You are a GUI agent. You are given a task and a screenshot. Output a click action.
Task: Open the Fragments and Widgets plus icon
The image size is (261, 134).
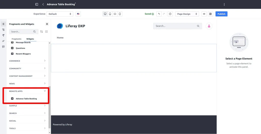[3, 24]
